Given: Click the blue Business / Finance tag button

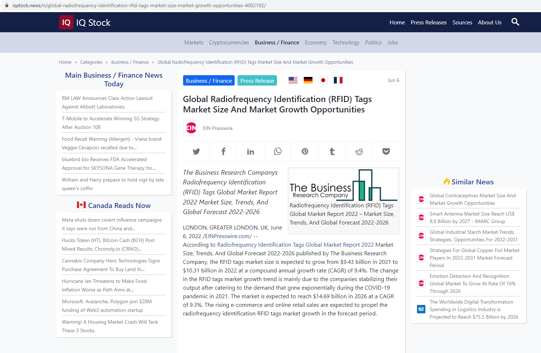Looking at the screenshot, I should (x=209, y=81).
